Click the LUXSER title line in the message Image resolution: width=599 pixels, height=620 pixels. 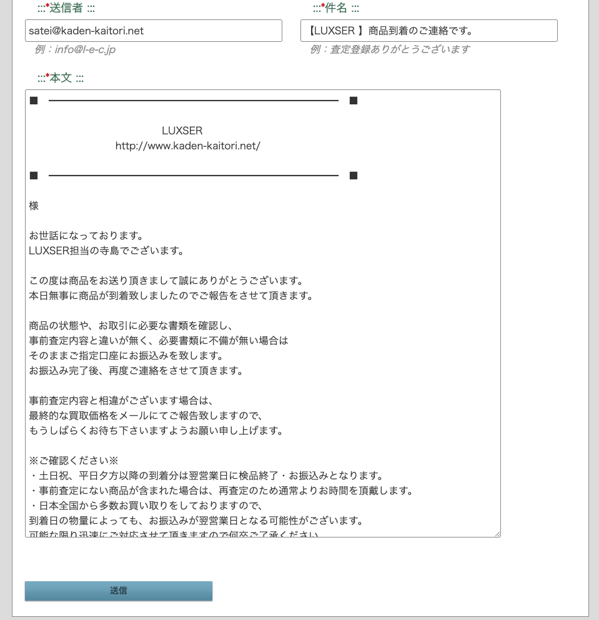tap(181, 131)
